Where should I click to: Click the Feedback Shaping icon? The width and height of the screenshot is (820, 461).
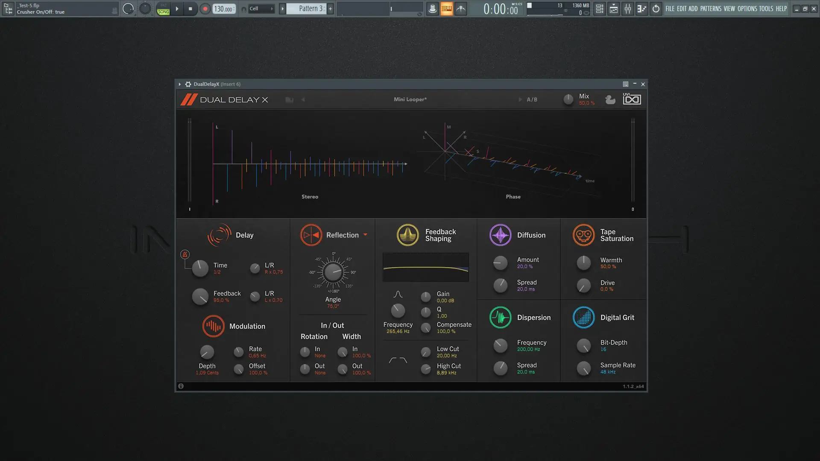407,235
